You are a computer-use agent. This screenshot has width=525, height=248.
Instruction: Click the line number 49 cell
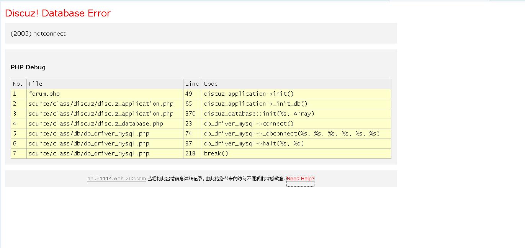click(193, 94)
